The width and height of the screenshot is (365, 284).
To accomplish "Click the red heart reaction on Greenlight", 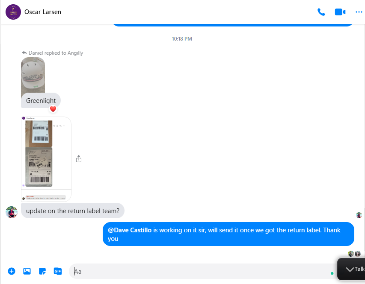I will 53,109.
